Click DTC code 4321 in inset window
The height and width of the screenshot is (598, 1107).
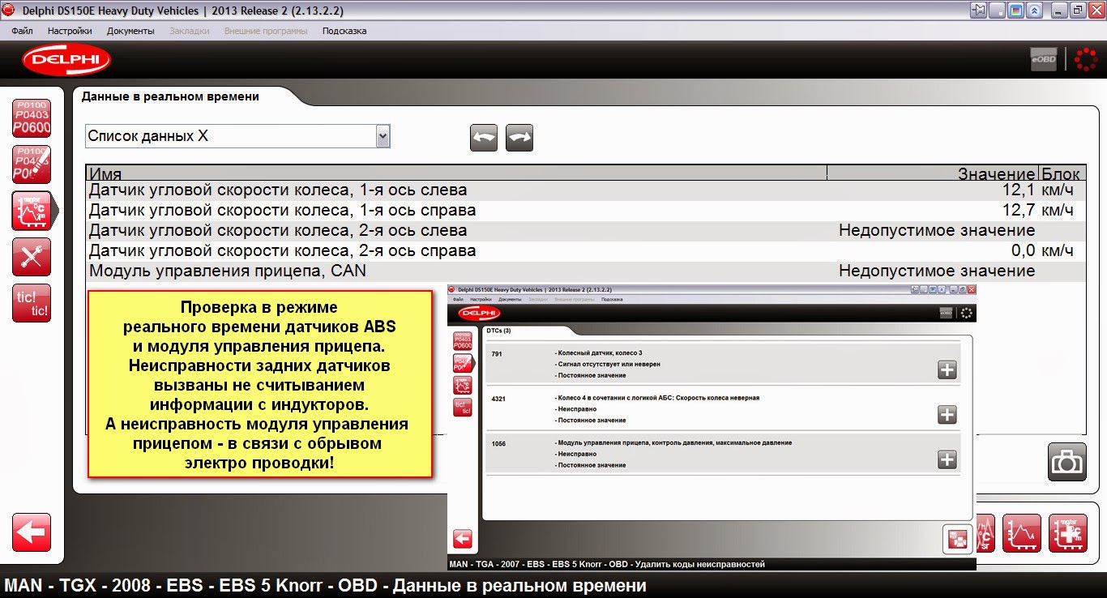pyautogui.click(x=499, y=398)
